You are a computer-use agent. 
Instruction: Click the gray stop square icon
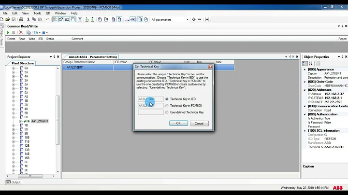14,32
